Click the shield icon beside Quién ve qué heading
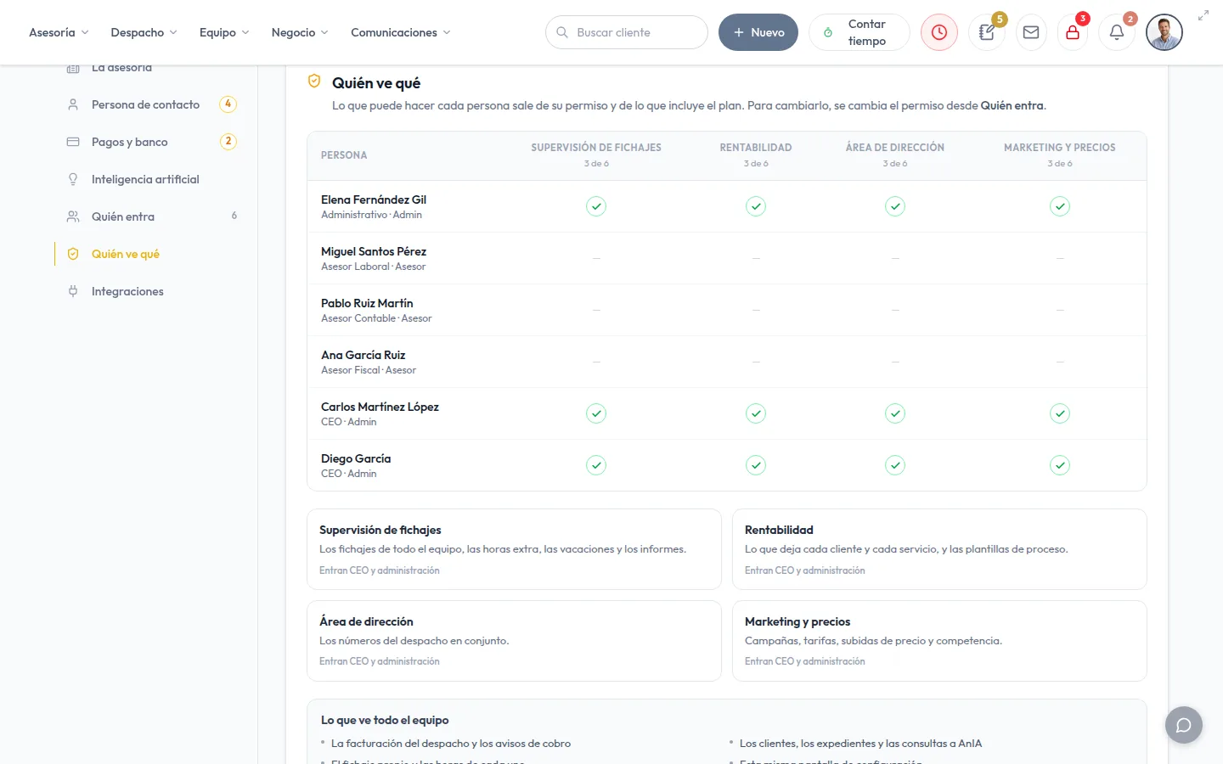The width and height of the screenshot is (1223, 764). (314, 81)
